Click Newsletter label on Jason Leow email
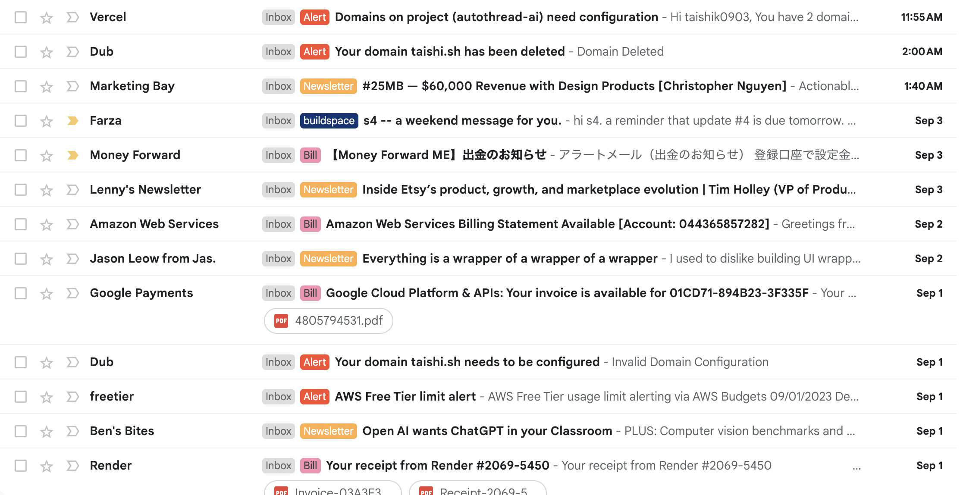960x495 pixels. (329, 259)
